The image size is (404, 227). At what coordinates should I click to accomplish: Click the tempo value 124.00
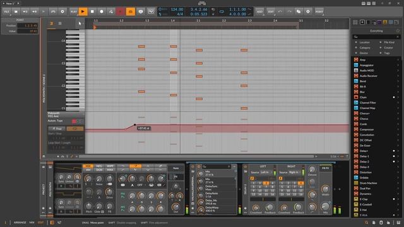[177, 9]
